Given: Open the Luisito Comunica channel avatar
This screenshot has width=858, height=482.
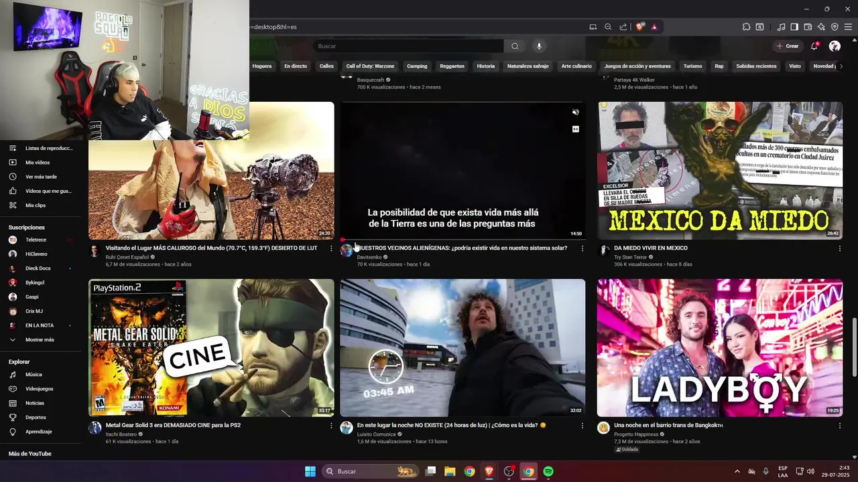Looking at the screenshot, I should tap(347, 428).
